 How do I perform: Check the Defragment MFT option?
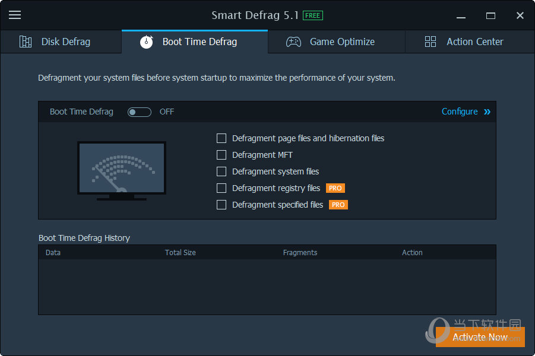point(221,155)
